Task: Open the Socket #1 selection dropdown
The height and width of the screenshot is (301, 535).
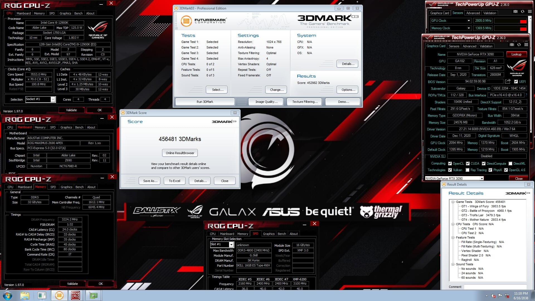Action: (x=53, y=99)
